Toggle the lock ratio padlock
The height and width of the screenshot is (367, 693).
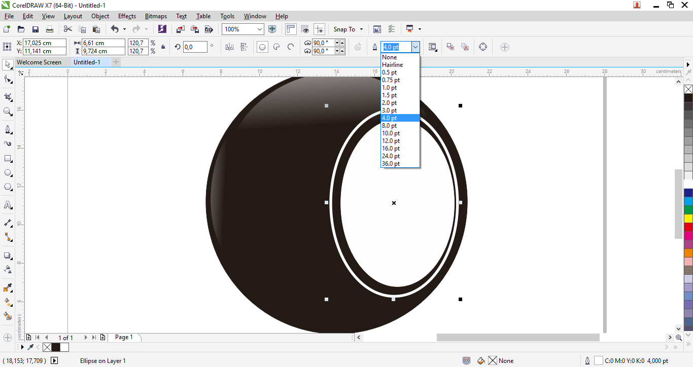click(162, 47)
